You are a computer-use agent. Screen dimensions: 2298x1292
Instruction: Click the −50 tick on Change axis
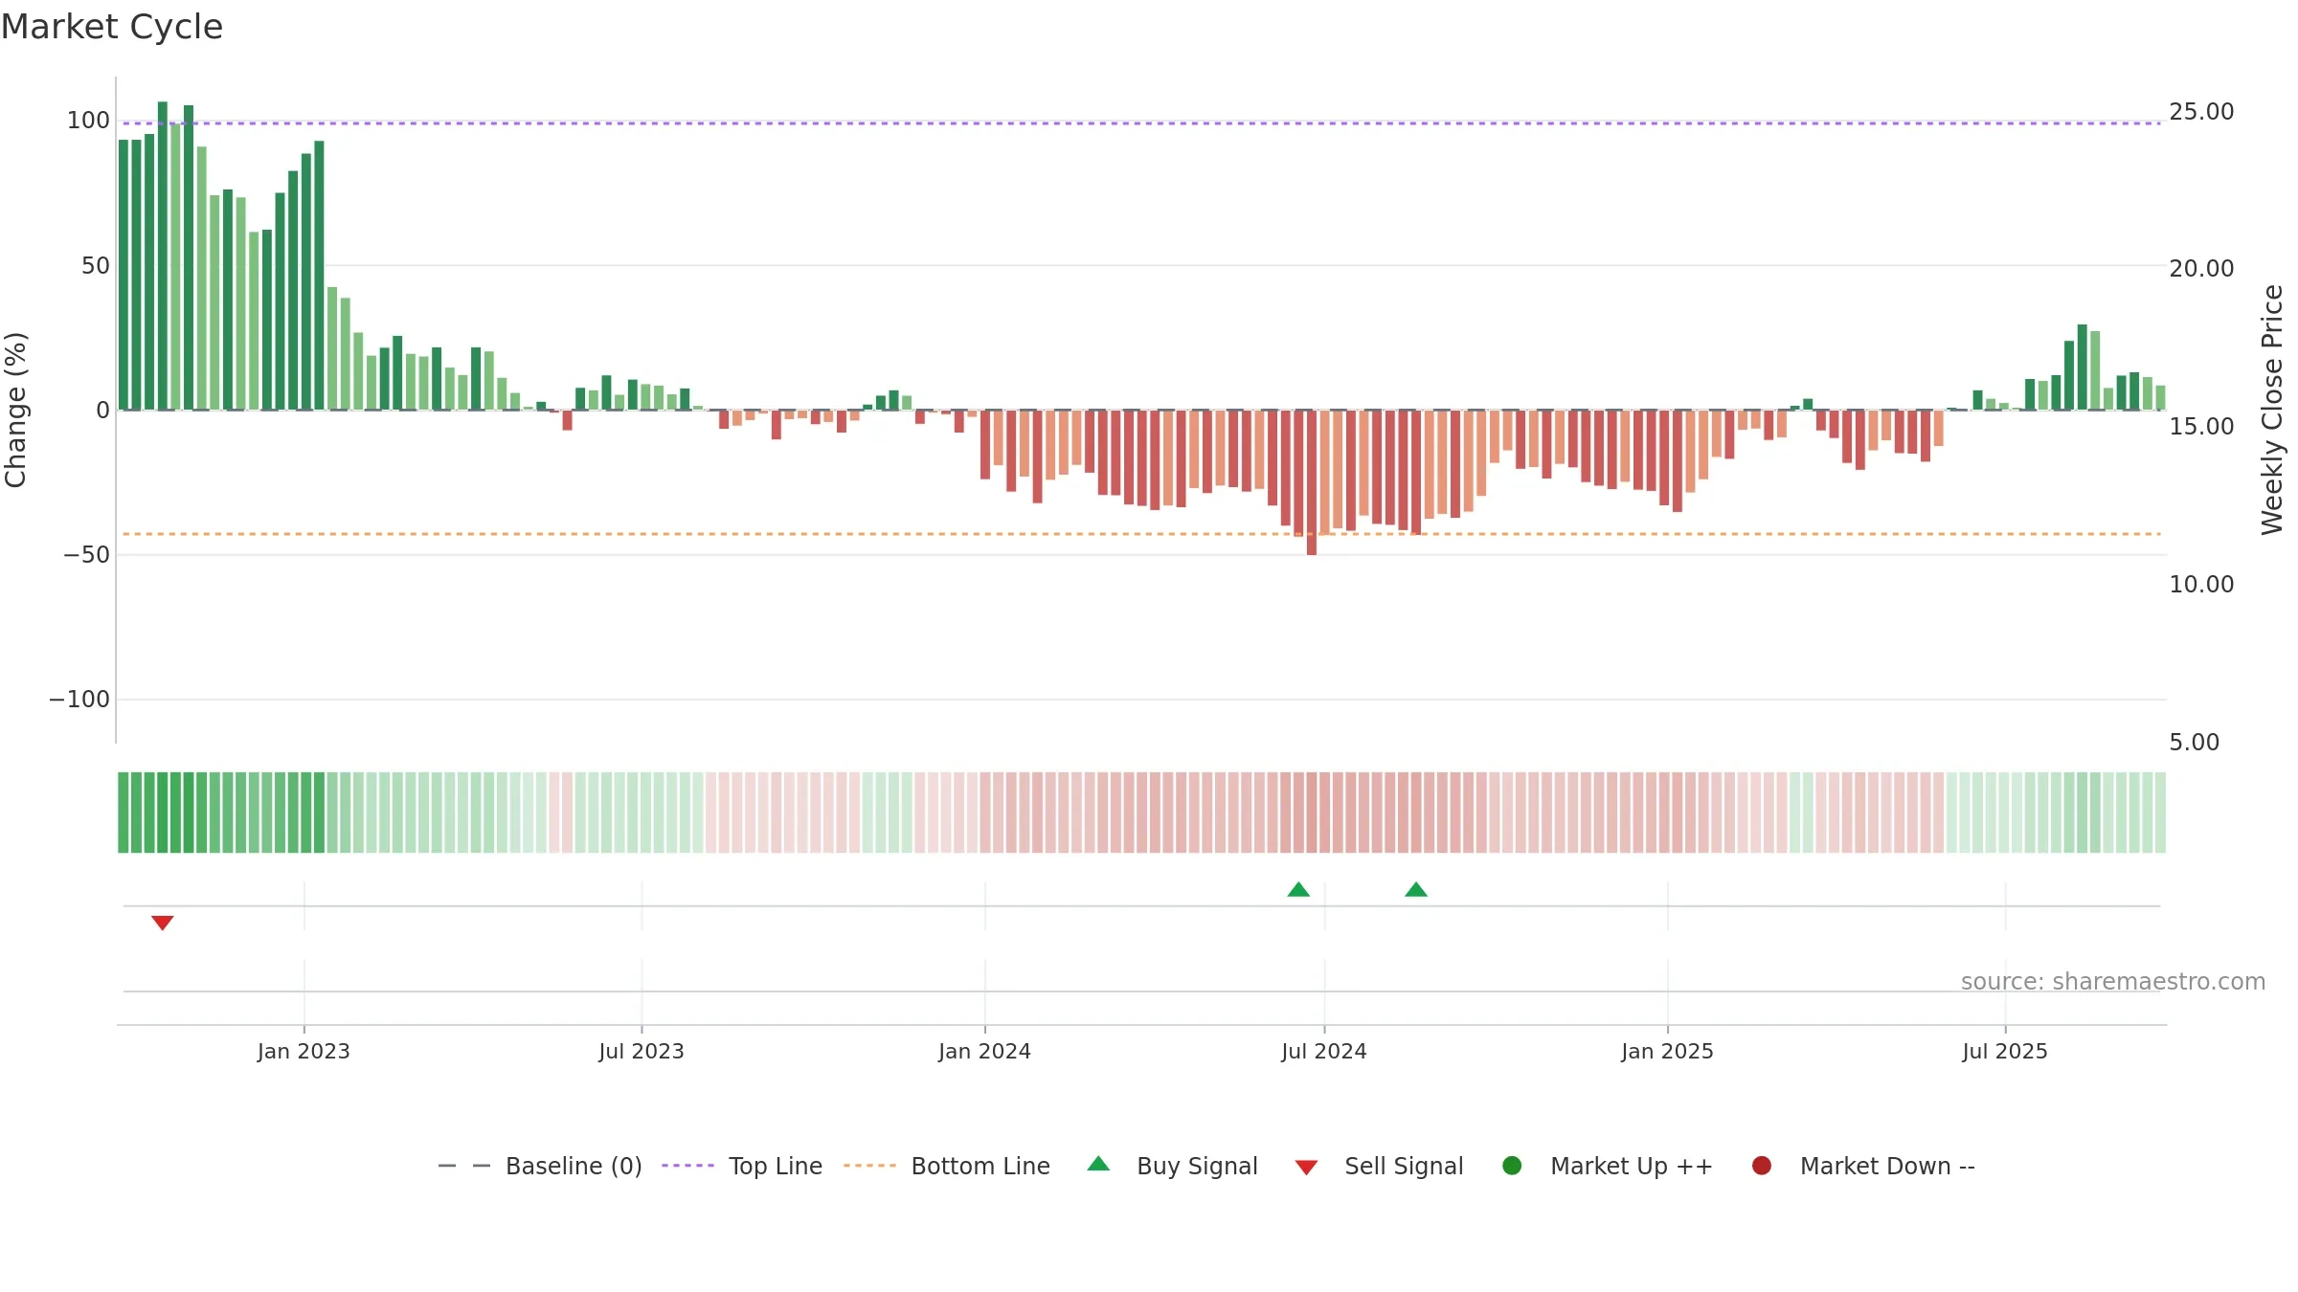[86, 555]
